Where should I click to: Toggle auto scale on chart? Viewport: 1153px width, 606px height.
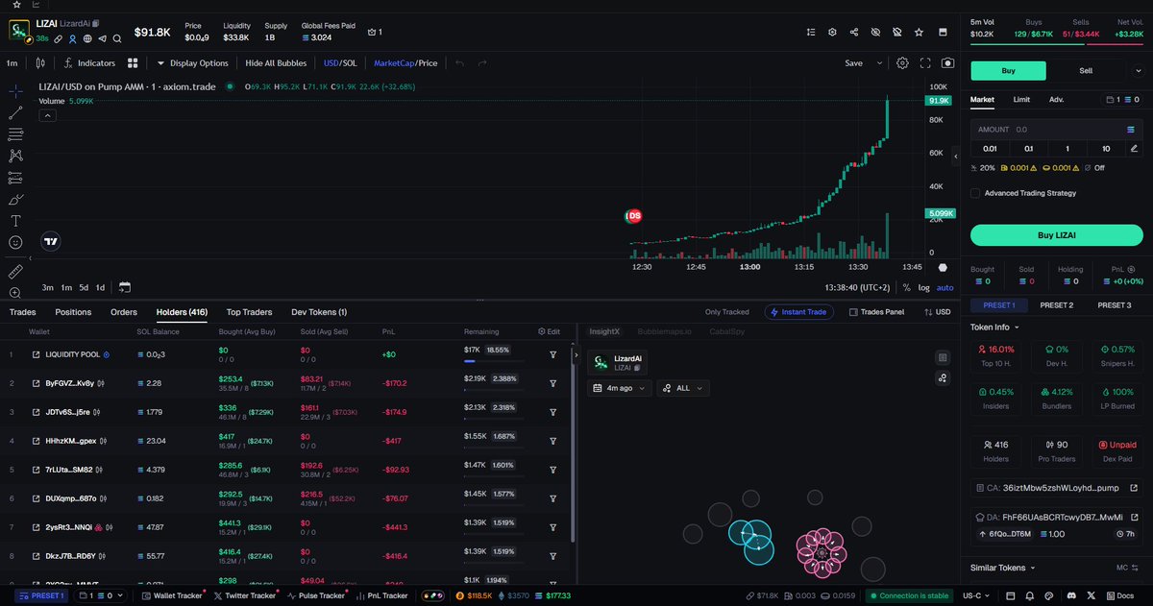(x=944, y=287)
